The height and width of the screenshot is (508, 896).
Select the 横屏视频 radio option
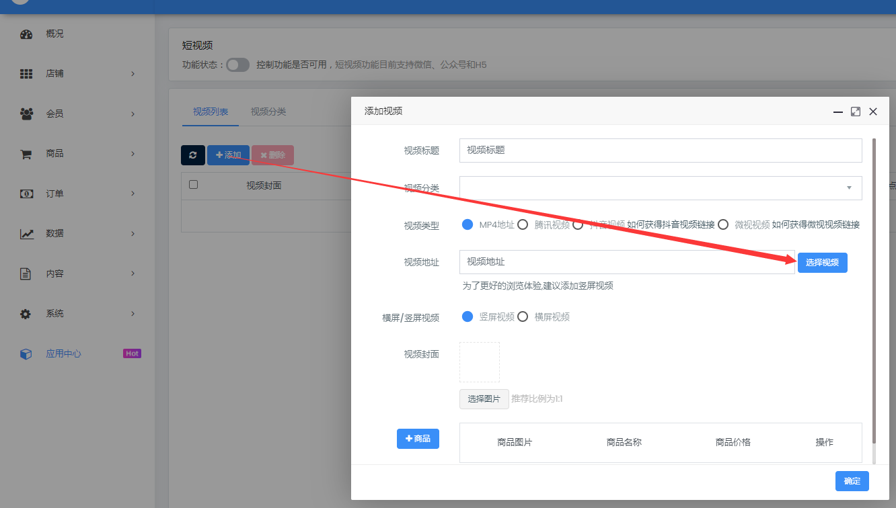click(x=522, y=316)
